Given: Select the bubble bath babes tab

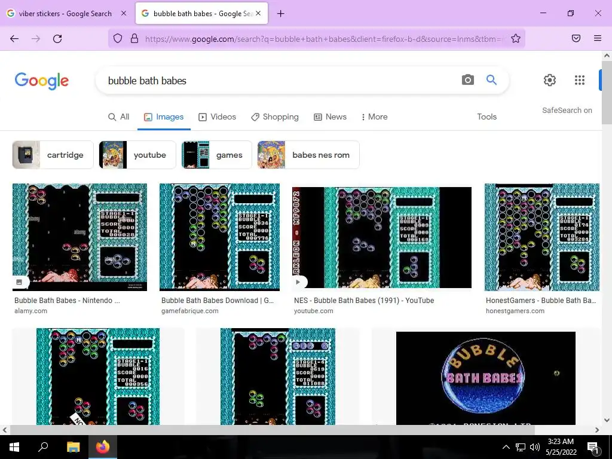Looking at the screenshot, I should click(x=201, y=13).
